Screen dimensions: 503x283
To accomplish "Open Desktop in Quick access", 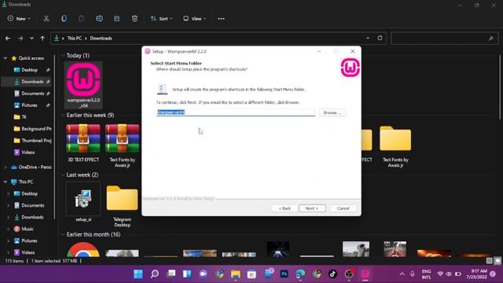I will coord(30,70).
